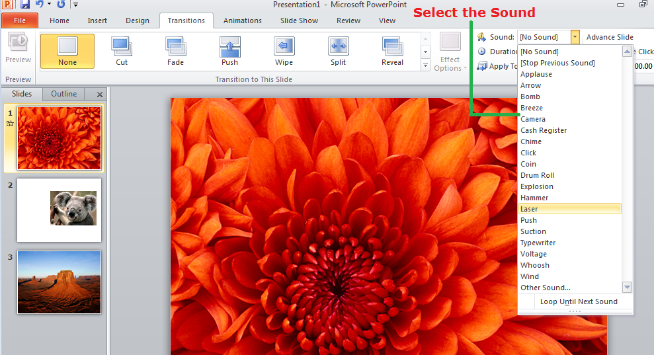The image size is (654, 355).
Task: Choose Drum Roll sound
Action: pyautogui.click(x=569, y=176)
